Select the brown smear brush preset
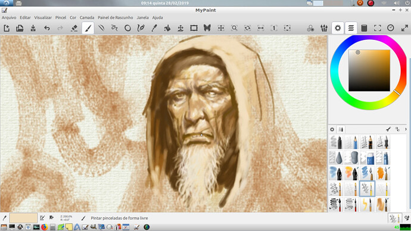 pyautogui.click(x=382, y=205)
